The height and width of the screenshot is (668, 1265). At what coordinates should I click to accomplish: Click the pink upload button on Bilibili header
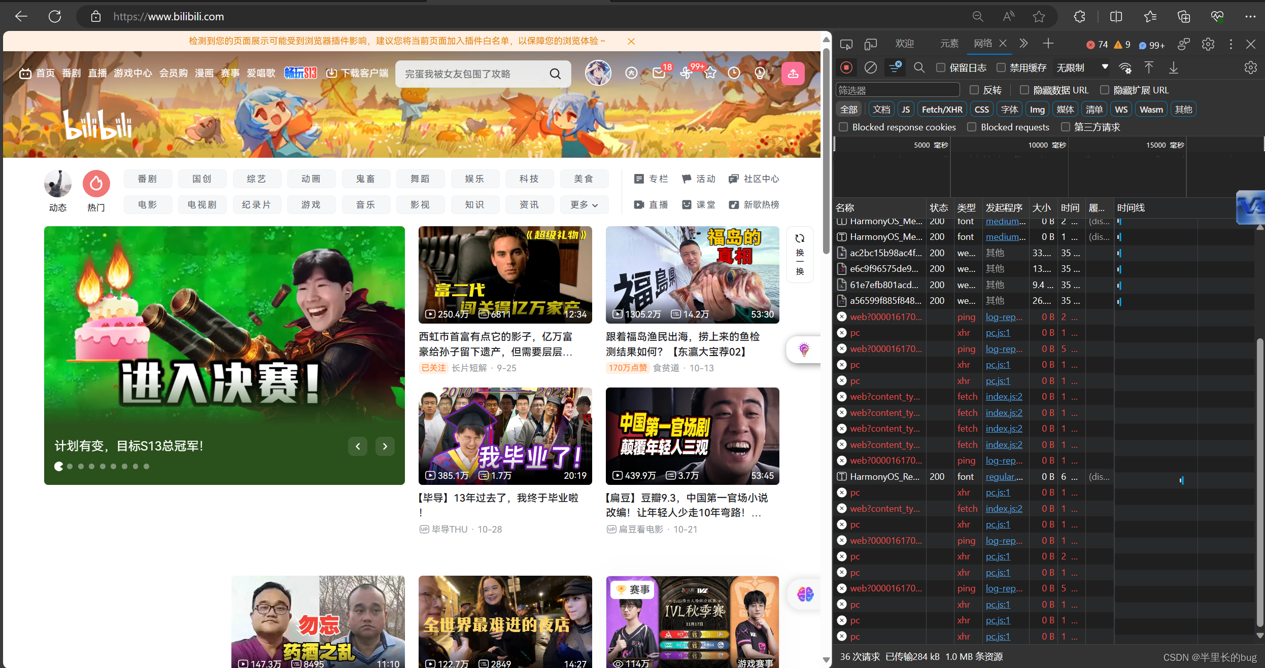(x=793, y=74)
